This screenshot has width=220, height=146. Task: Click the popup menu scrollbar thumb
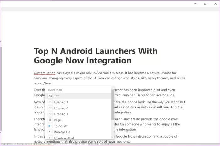113,104
